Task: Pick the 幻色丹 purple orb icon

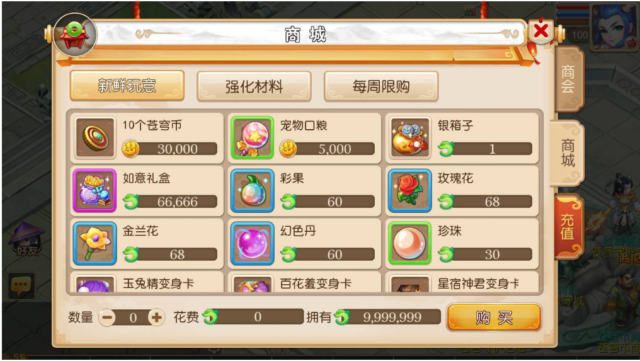Action: pos(252,243)
